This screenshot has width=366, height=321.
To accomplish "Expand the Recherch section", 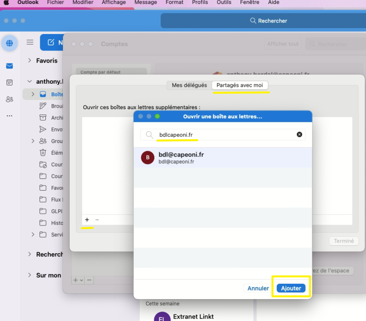I will [x=29, y=254].
